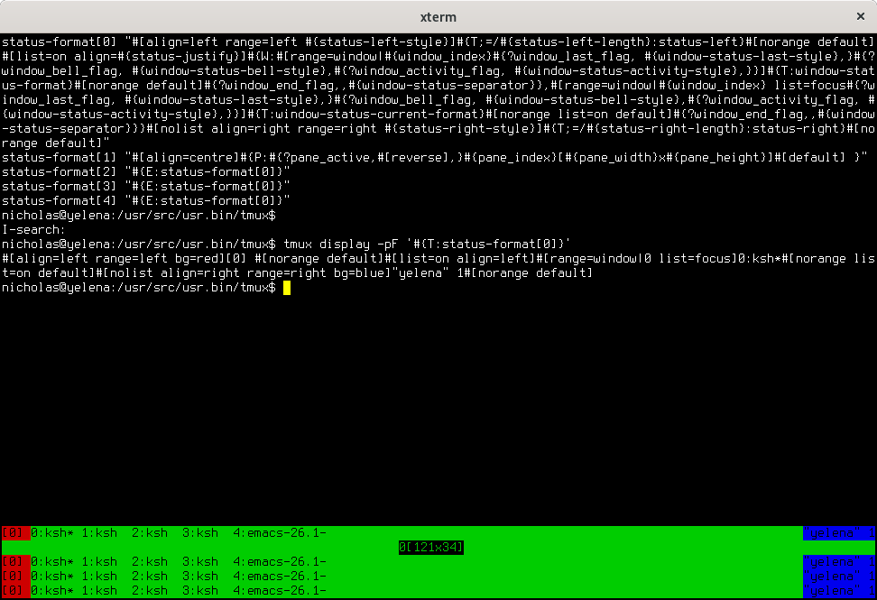Click the status-format[4] output line
This screenshot has height=600, width=877.
[x=146, y=200]
